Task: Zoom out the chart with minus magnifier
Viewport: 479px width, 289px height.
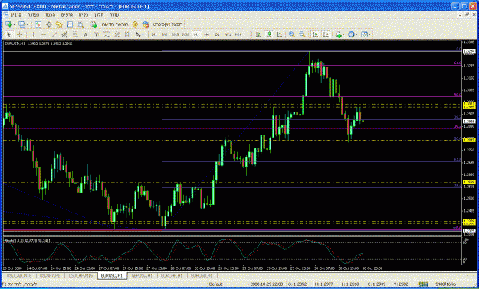Action: [302, 34]
